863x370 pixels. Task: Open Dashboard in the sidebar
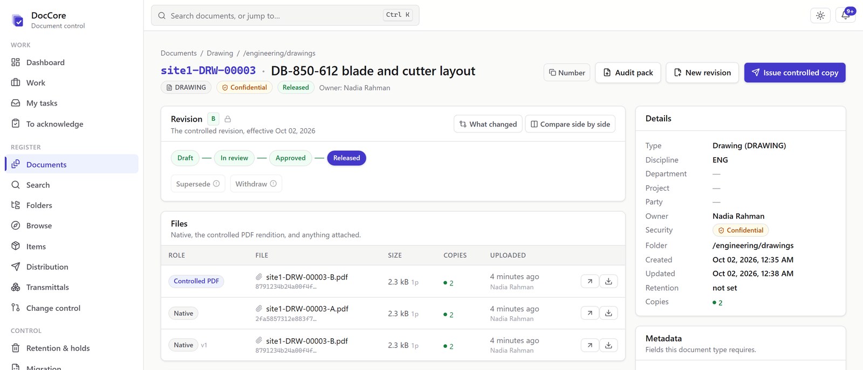point(72,62)
